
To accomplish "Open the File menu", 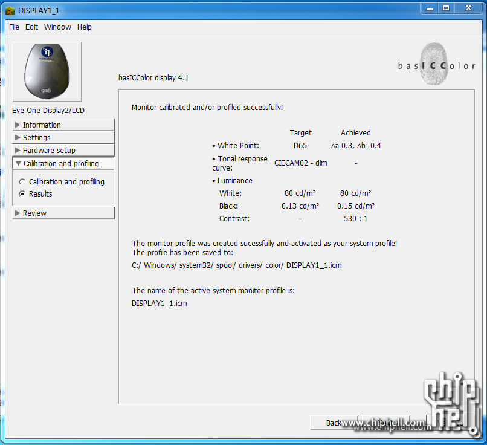I will pos(14,27).
